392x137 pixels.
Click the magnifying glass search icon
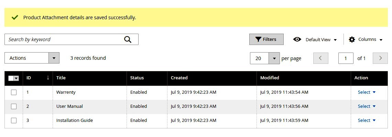128,39
